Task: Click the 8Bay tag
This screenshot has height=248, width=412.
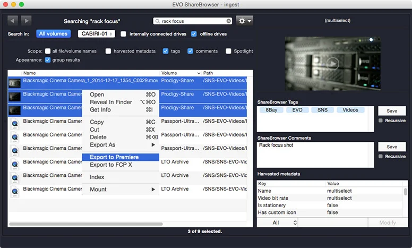Action: coord(271,110)
